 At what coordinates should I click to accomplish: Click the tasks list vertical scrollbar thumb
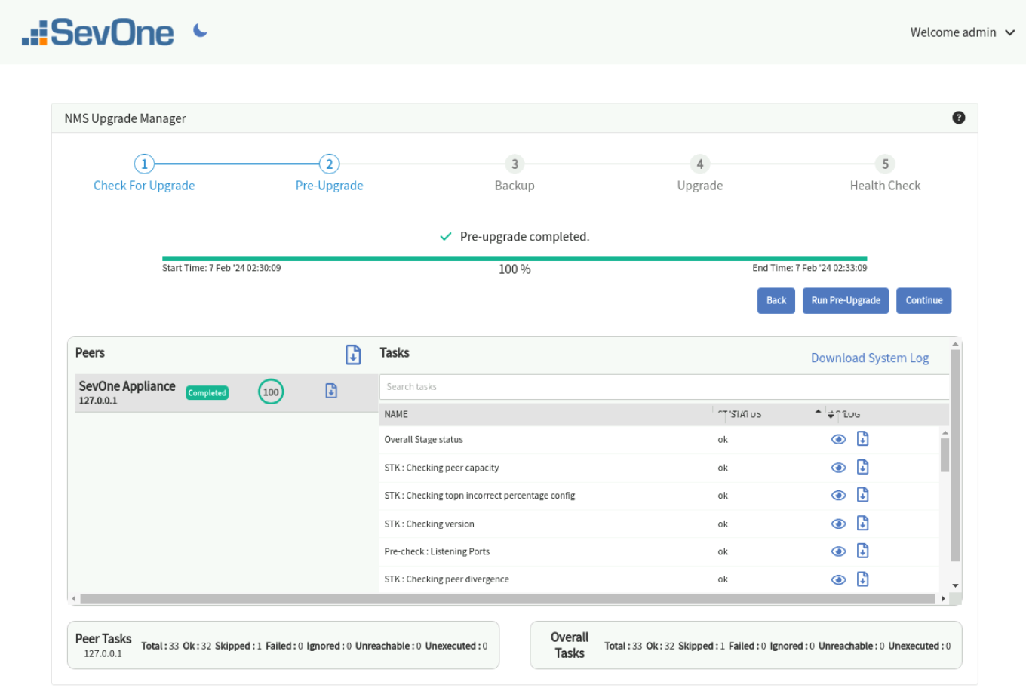(x=945, y=455)
